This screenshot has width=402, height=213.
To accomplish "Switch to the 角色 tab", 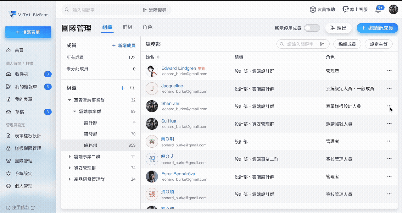I will [148, 27].
